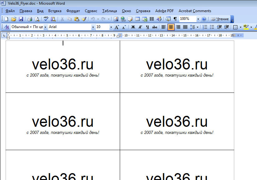Open the Research binoculars tool

(x=53, y=19)
